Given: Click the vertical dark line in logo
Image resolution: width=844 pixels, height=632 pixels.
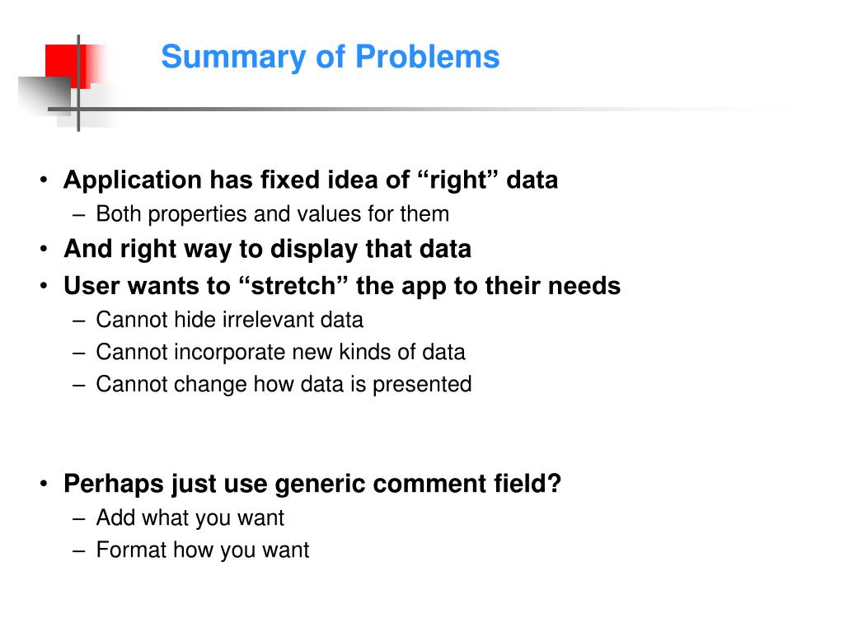Looking at the screenshot, I should [x=78, y=83].
